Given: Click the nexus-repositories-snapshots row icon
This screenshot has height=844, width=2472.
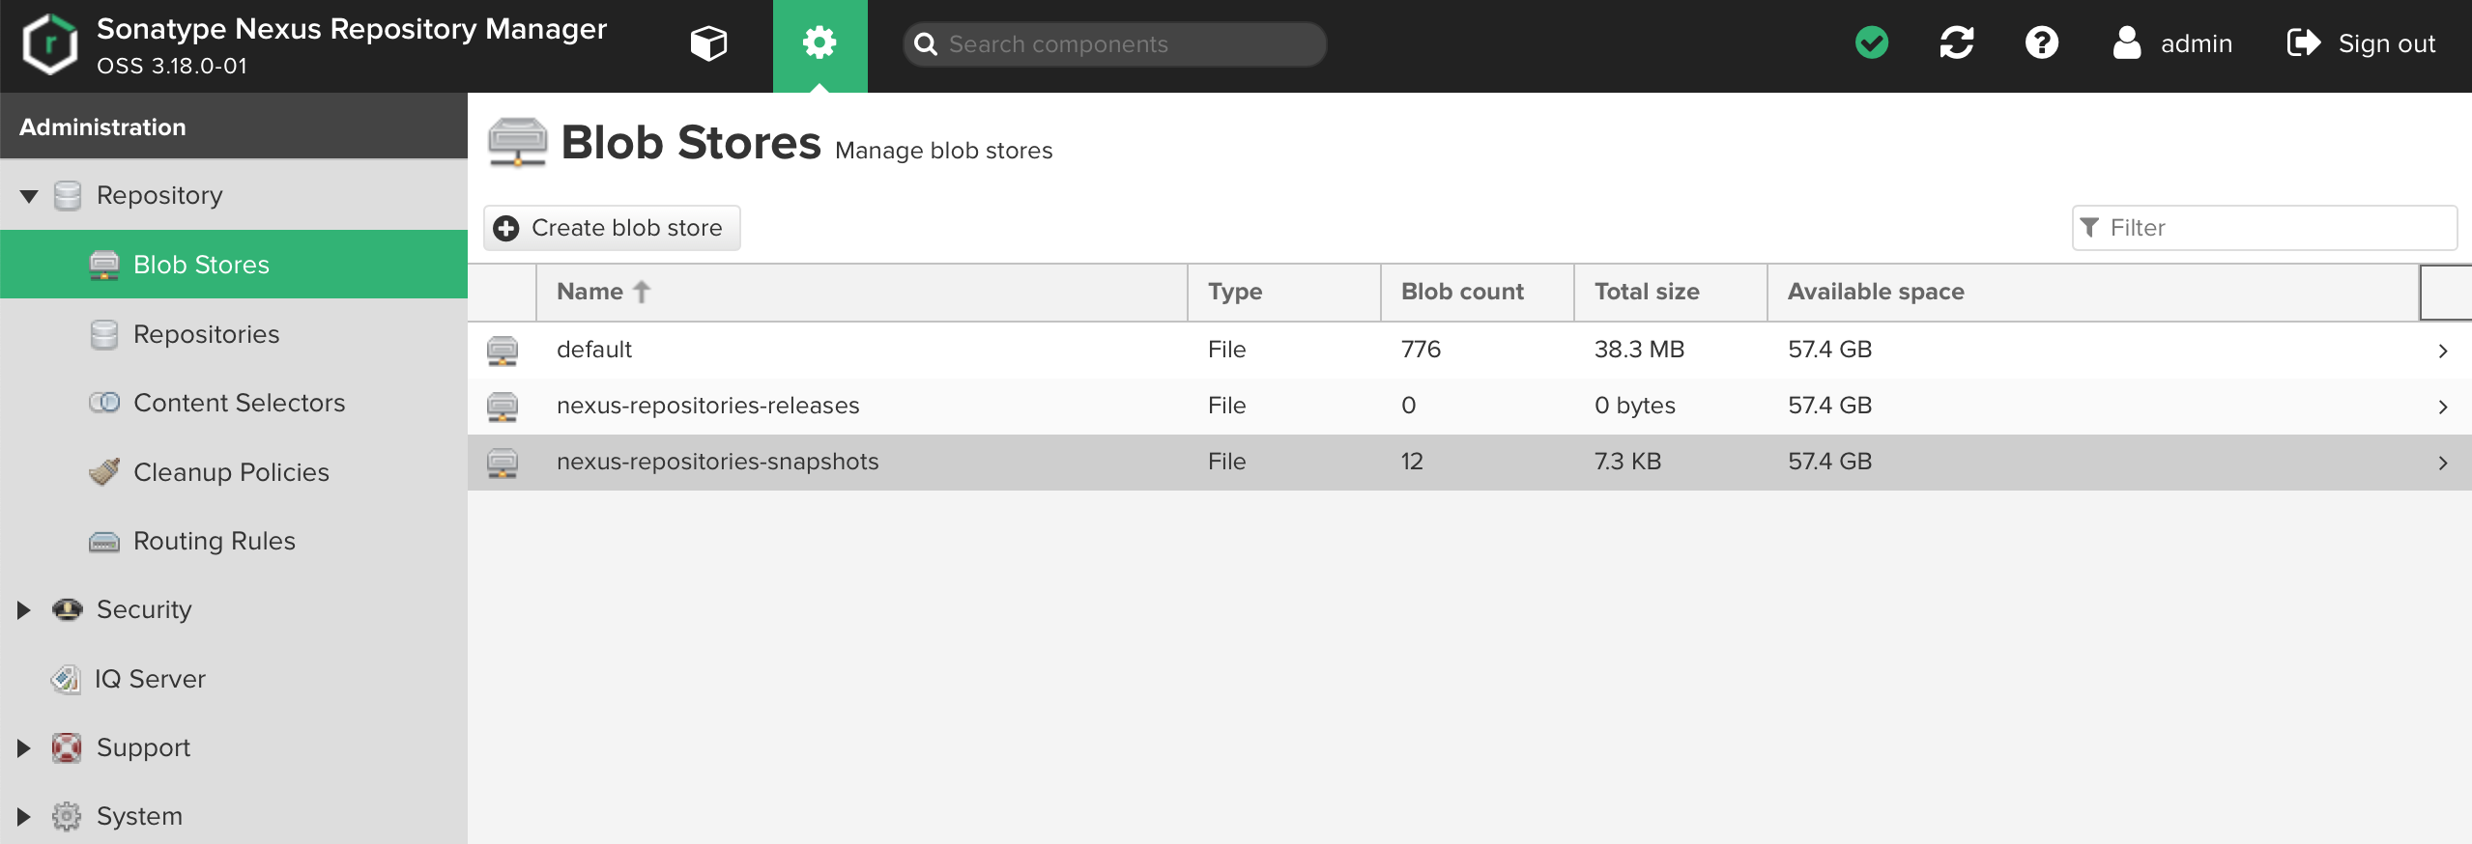Looking at the screenshot, I should click(503, 462).
